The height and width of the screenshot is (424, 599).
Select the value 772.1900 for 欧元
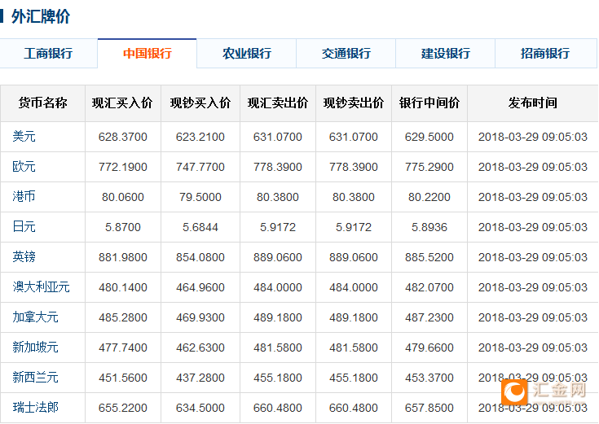[122, 167]
